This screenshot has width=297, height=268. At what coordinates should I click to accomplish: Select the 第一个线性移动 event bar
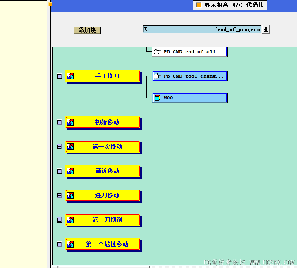point(103,244)
